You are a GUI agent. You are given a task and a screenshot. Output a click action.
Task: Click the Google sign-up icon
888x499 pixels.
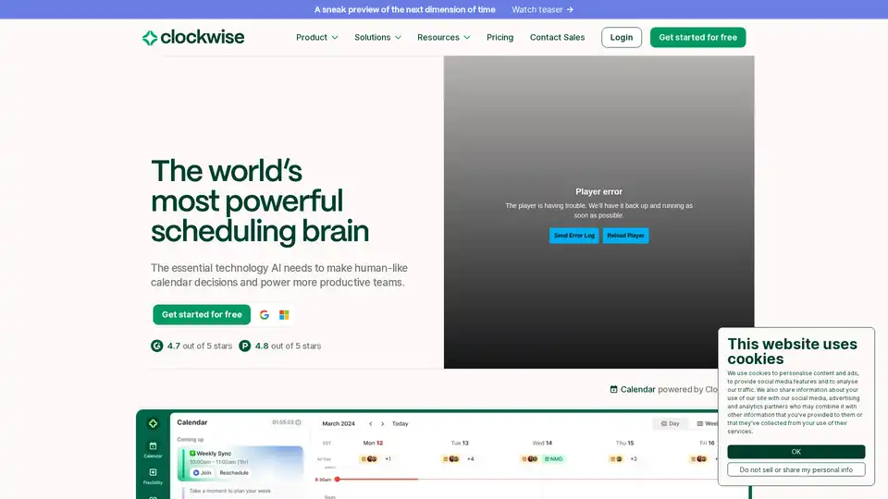pos(265,315)
